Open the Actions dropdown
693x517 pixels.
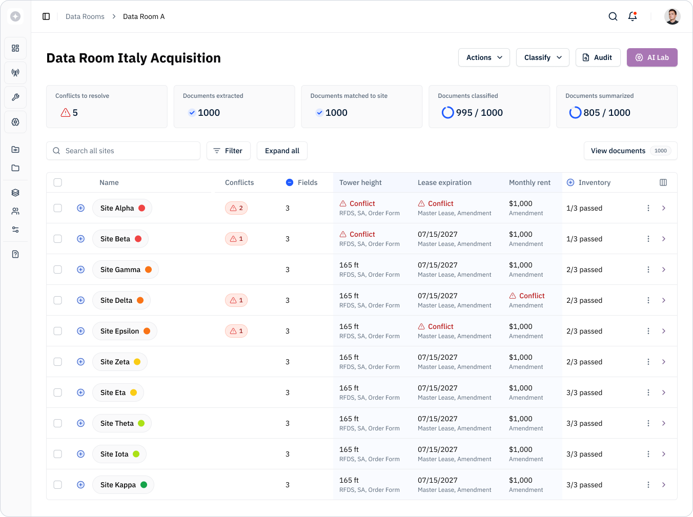click(x=484, y=57)
